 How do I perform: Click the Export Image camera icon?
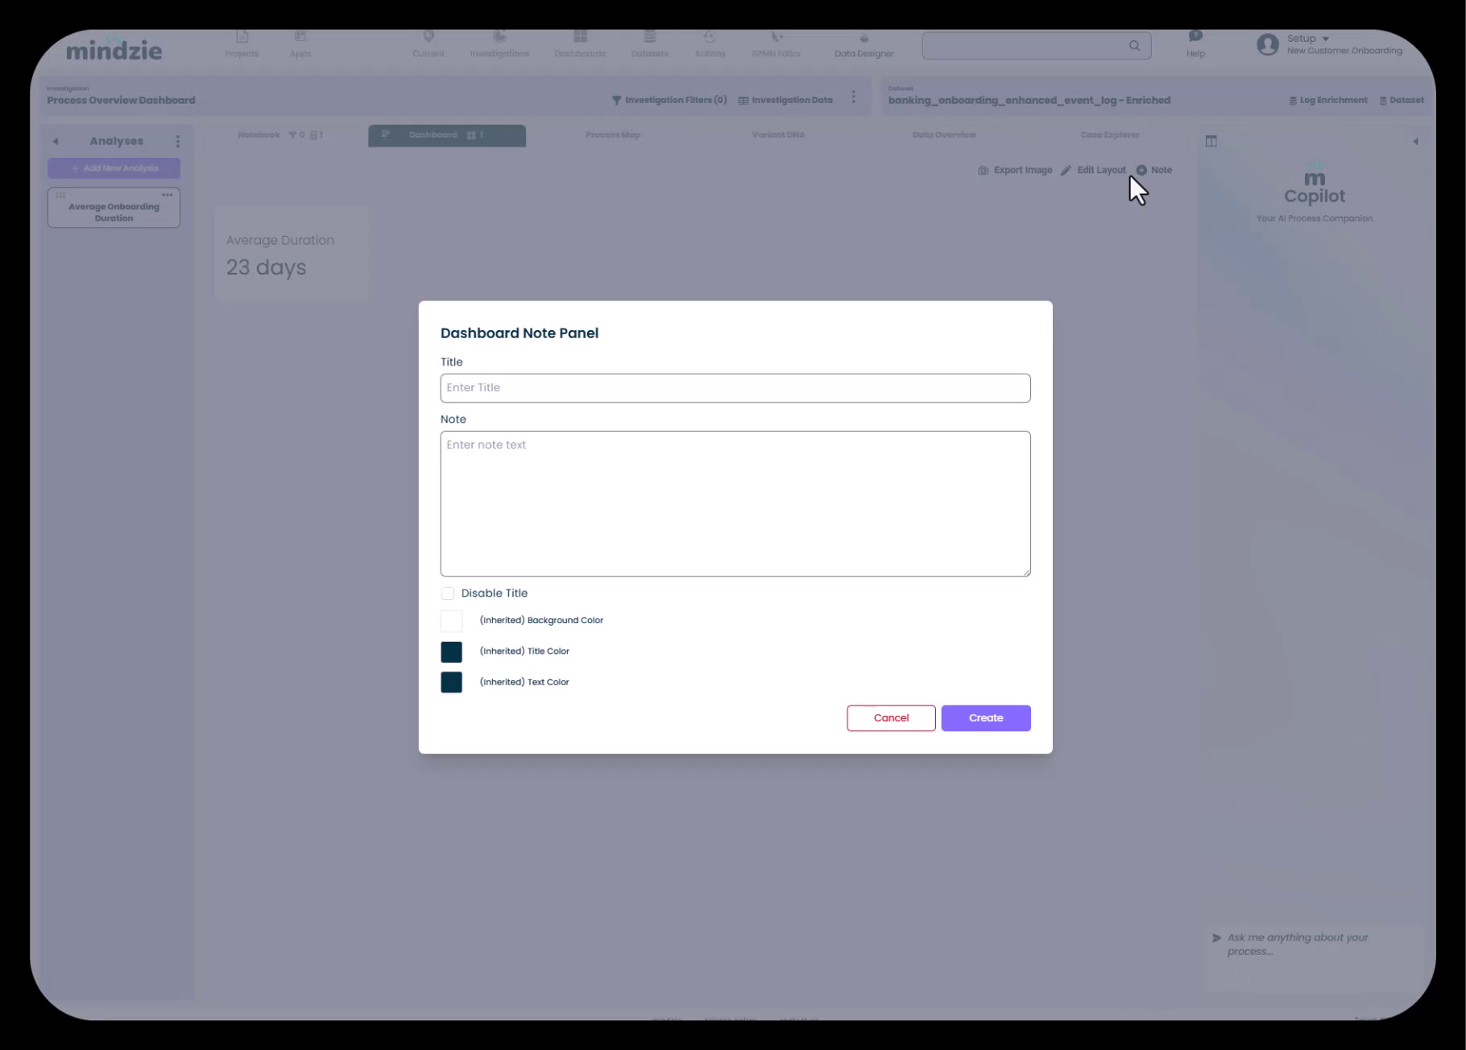[983, 171]
